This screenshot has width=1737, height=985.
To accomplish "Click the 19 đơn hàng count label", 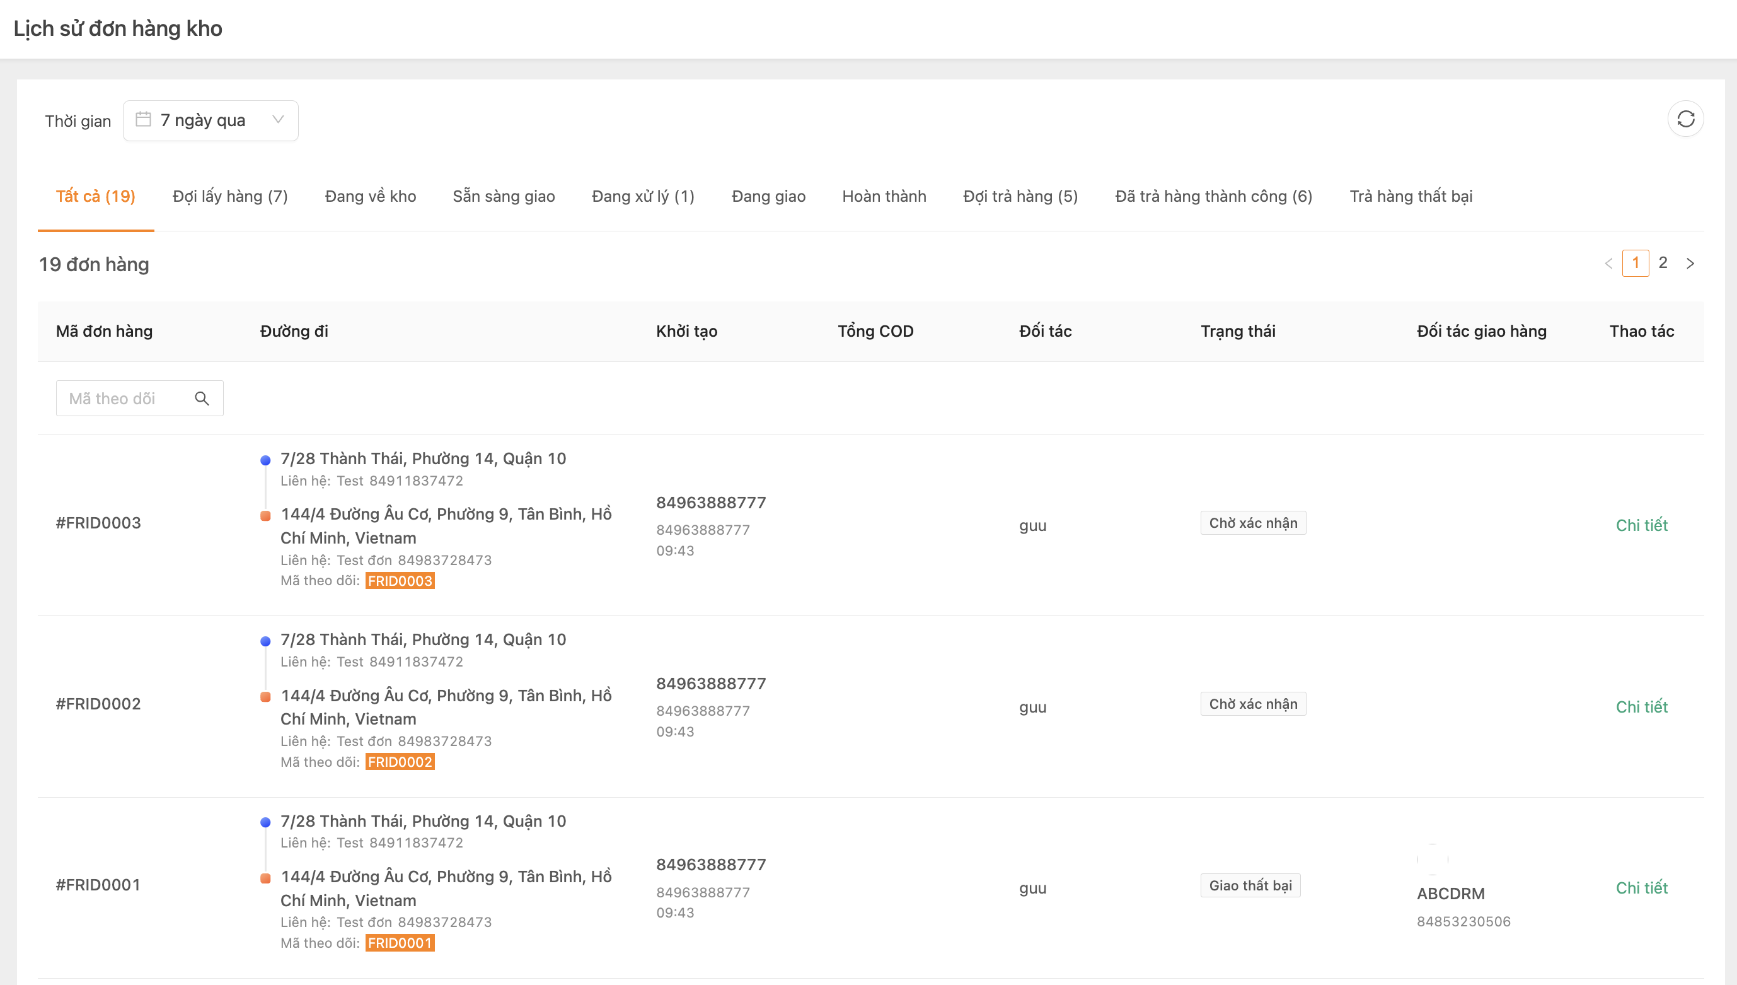I will point(94,264).
